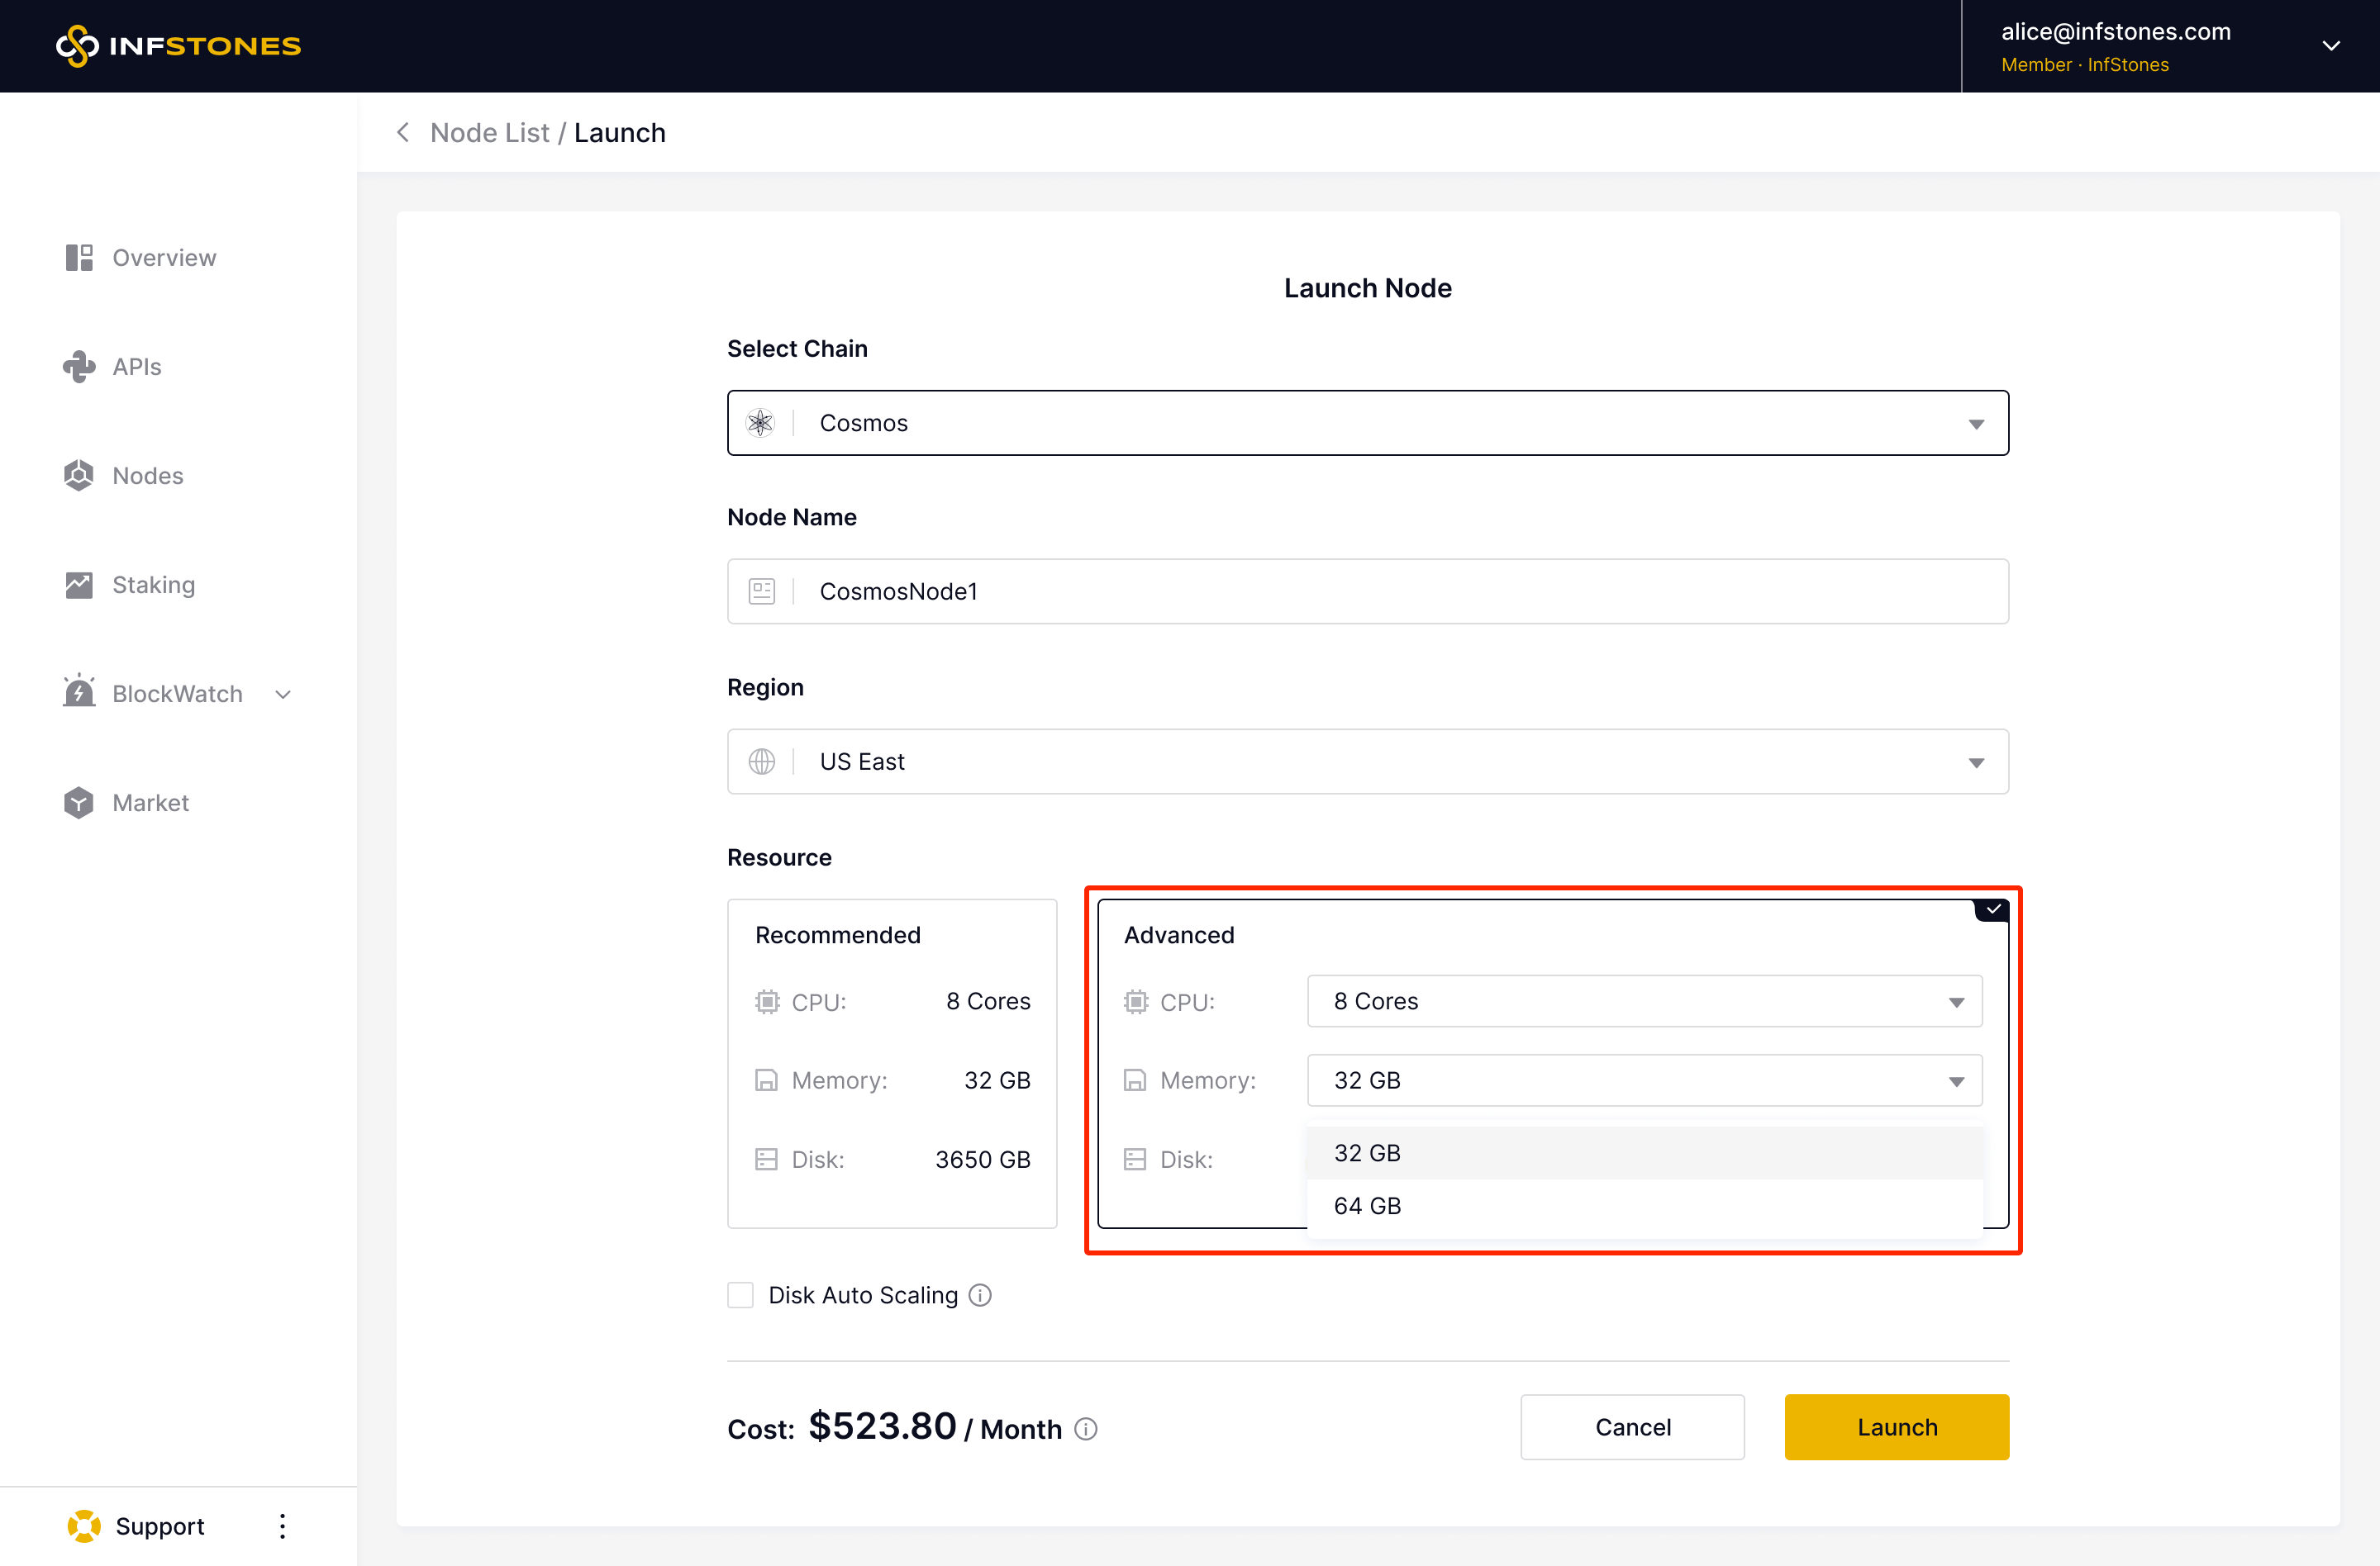
Task: Click the APIs puzzle icon
Action: pos(79,367)
